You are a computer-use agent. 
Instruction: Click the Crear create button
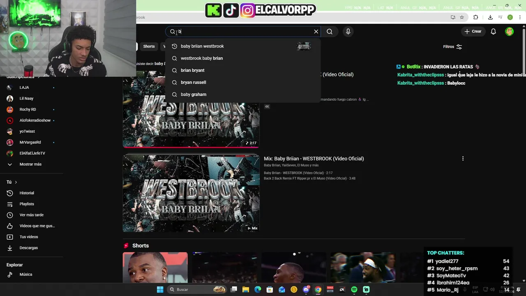[x=473, y=32]
